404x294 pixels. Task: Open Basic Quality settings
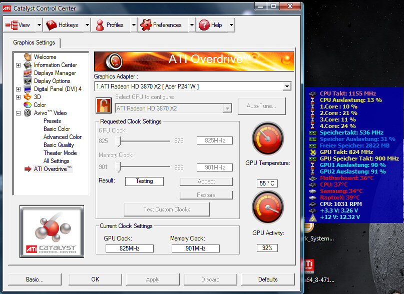coord(59,144)
